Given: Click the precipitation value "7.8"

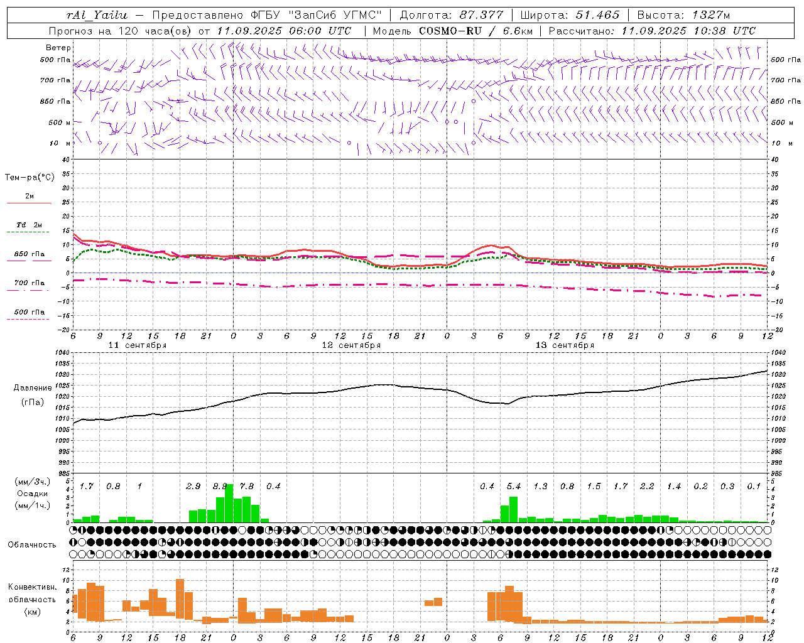Looking at the screenshot, I should [x=247, y=487].
